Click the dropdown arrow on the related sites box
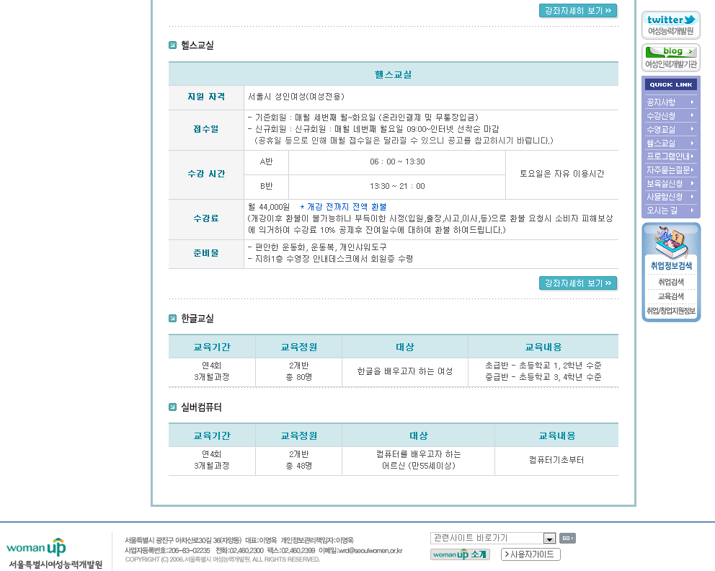Viewport: 715px width, 571px height. tap(549, 539)
